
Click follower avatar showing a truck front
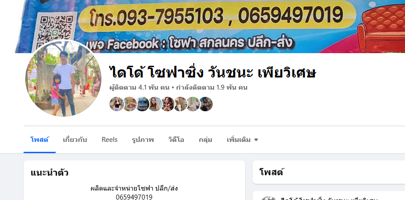[x=143, y=104]
